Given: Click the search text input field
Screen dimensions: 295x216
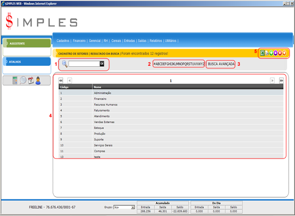Looking at the screenshot, I should 84,64.
